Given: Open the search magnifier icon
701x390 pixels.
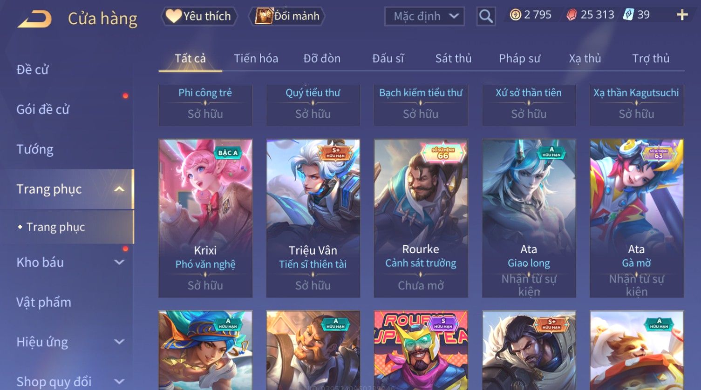Looking at the screenshot, I should pyautogui.click(x=486, y=16).
